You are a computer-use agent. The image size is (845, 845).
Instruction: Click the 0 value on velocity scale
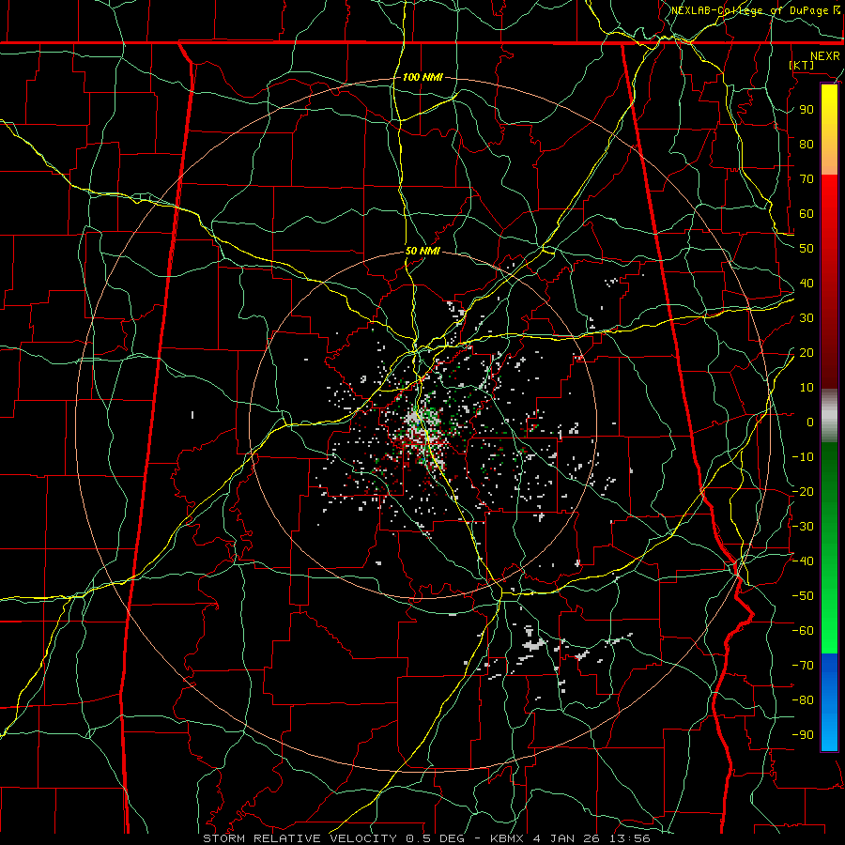[x=810, y=422]
